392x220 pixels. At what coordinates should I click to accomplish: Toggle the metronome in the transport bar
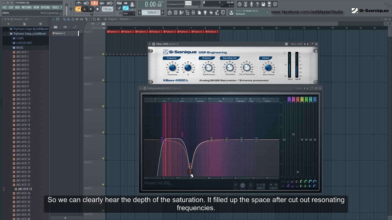(79, 3)
